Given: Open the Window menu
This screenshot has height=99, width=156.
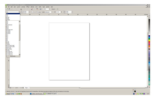Looking at the screenshot, I should 48,7.
